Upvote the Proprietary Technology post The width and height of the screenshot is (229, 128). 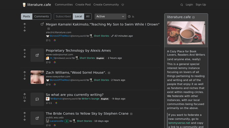coord(24,50)
